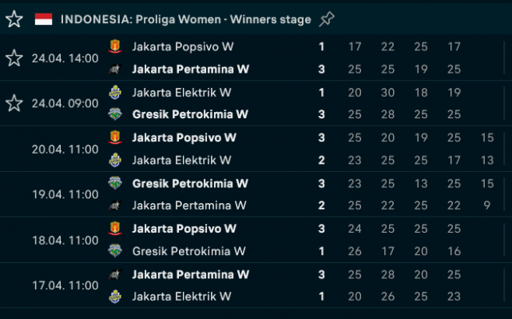Favorite the Proliga Women league star
The height and width of the screenshot is (319, 512).
click(14, 19)
